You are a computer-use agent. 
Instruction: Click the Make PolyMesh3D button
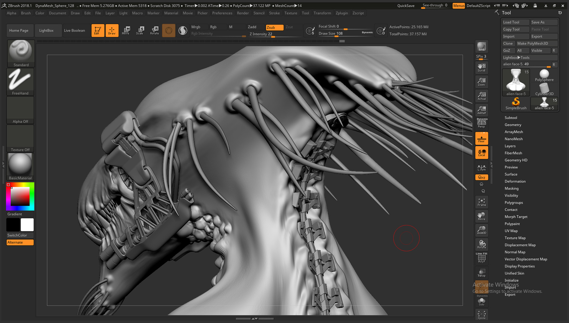pos(537,43)
